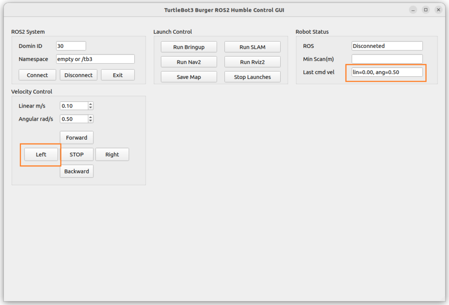This screenshot has width=449, height=305.
Task: Click Exit in ROS2 System
Action: (118, 75)
